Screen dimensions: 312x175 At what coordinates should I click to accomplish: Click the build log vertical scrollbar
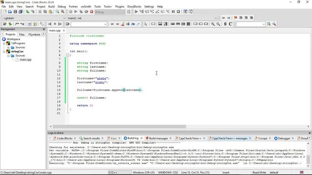click(x=308, y=155)
